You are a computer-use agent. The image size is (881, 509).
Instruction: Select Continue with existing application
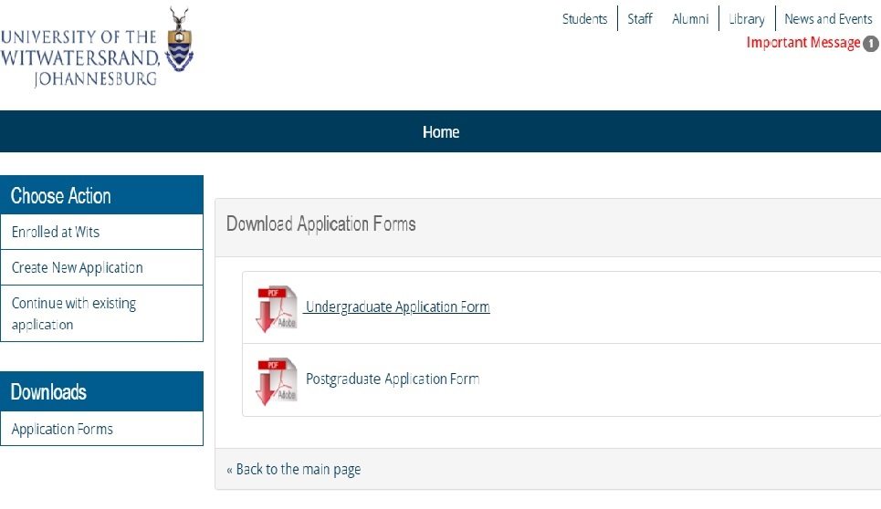click(x=101, y=313)
